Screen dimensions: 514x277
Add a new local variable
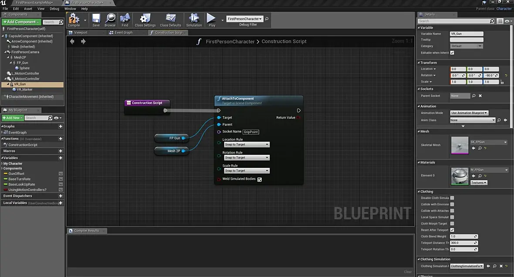(x=61, y=203)
